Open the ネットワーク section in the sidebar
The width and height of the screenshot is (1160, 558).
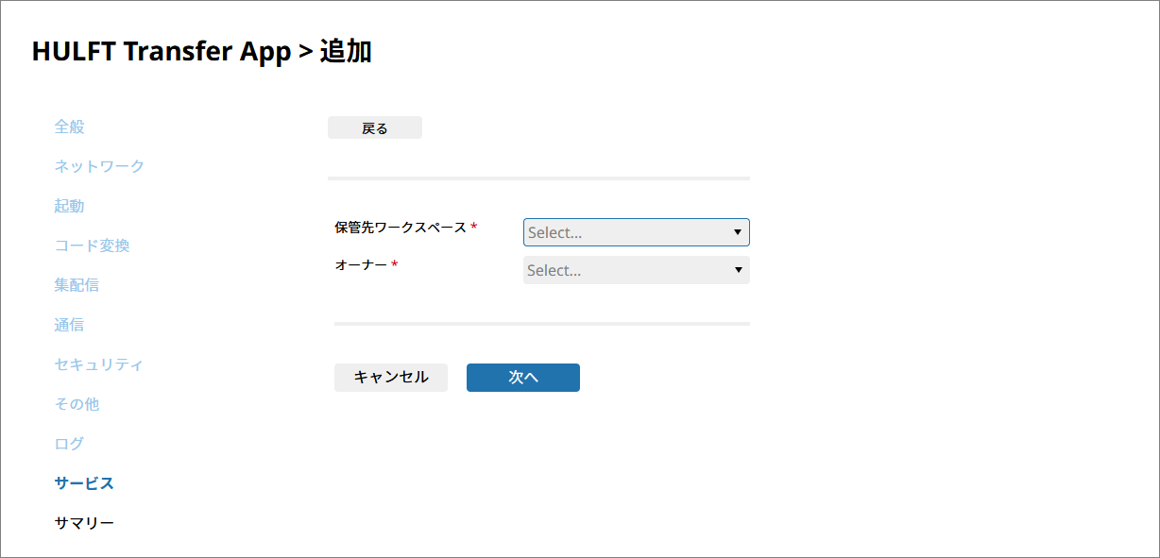pos(99,166)
